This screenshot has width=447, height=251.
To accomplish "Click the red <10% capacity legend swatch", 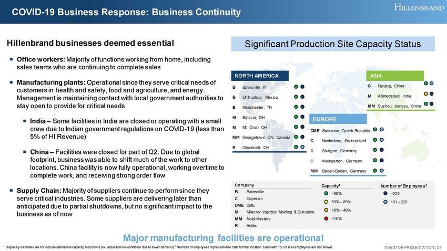I will 326,219.
